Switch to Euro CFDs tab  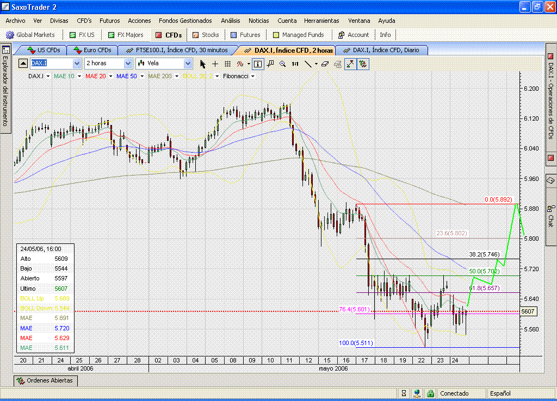coord(92,50)
